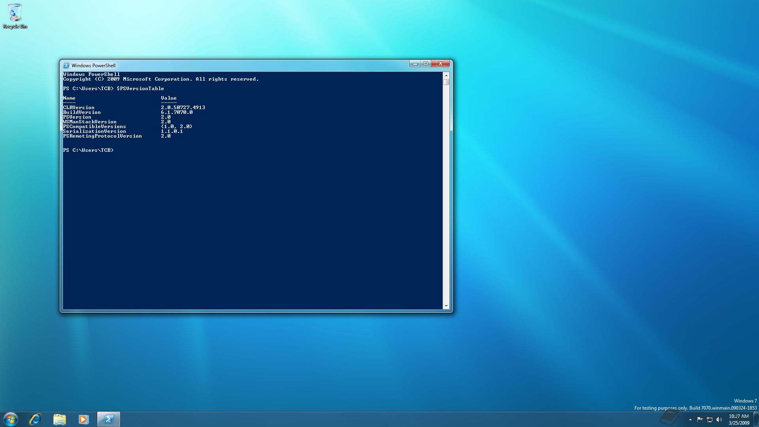Select the PowerShell taskbar button
759x427 pixels.
[x=109, y=419]
